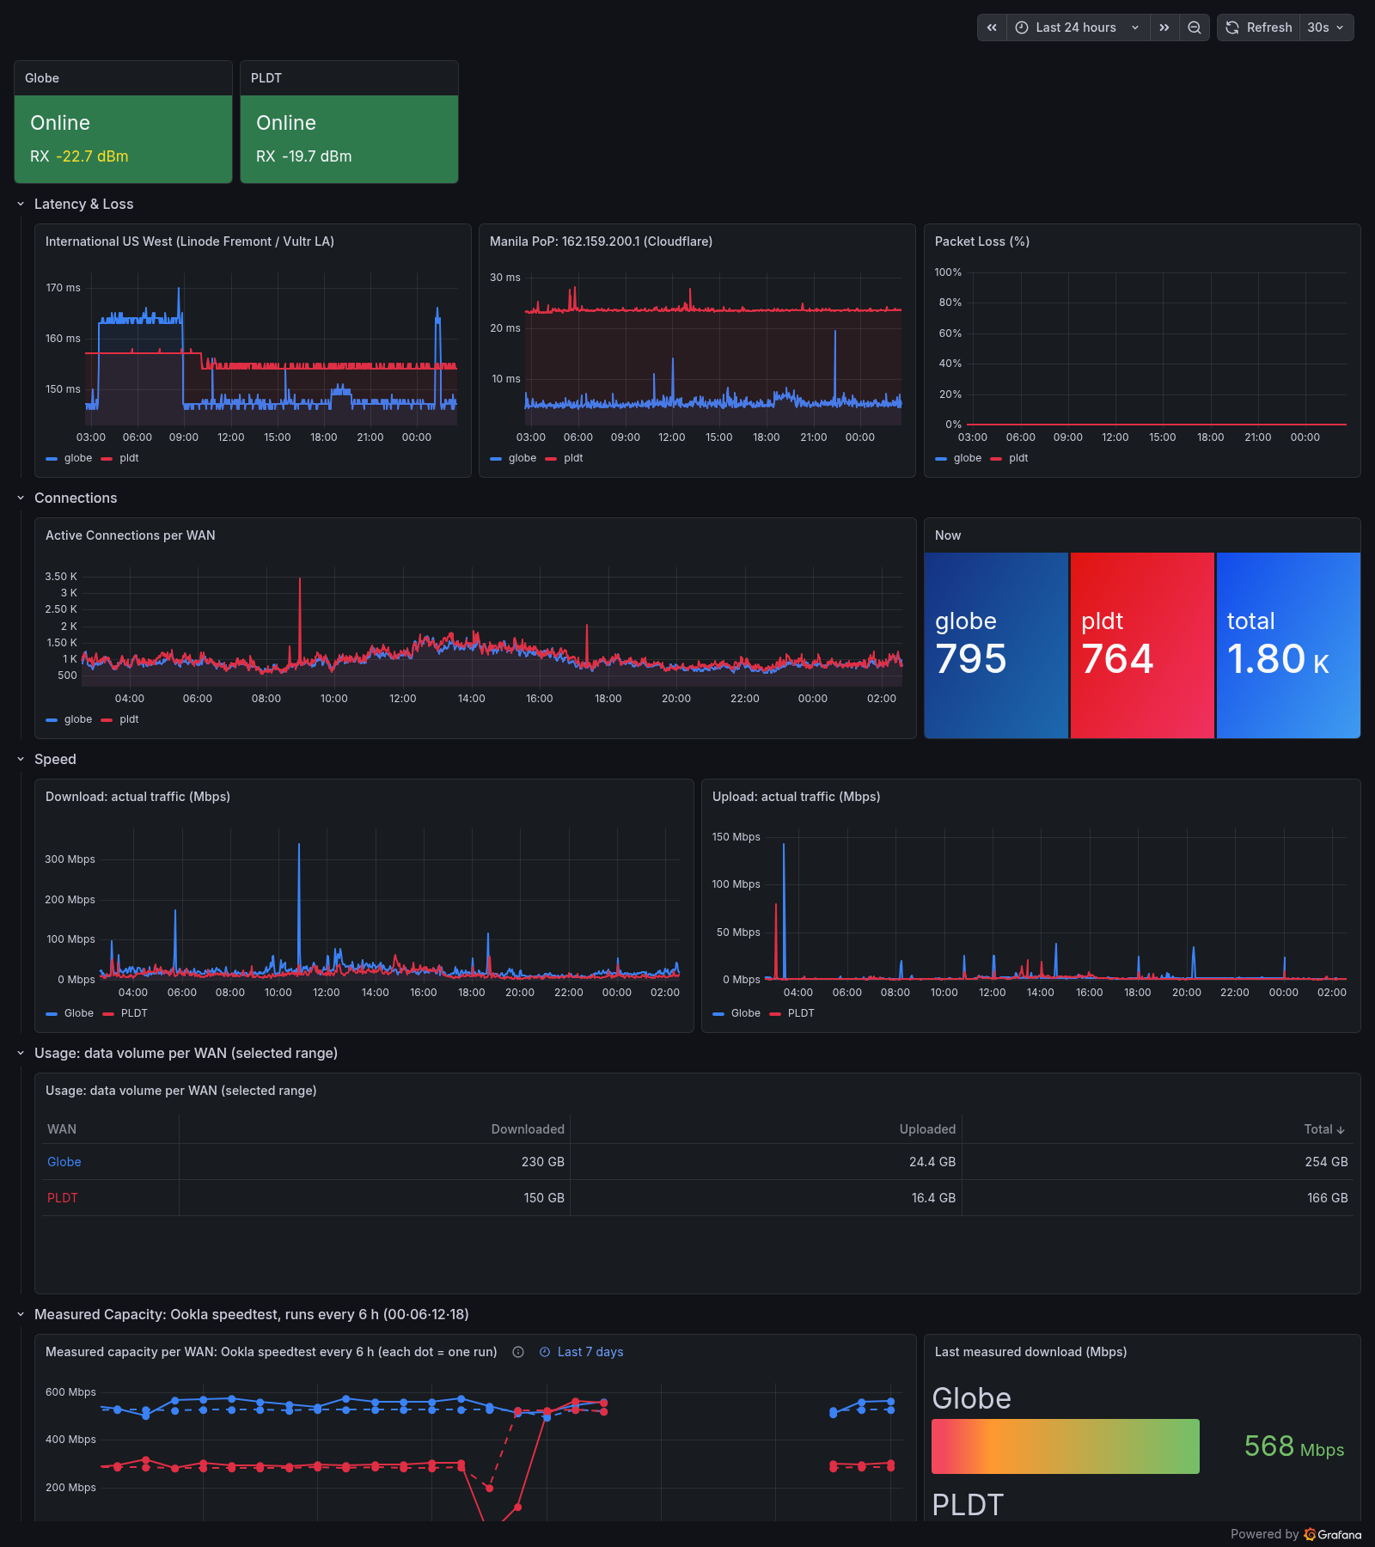Shift time range backward with double-left arrow
The height and width of the screenshot is (1547, 1375).
(992, 28)
